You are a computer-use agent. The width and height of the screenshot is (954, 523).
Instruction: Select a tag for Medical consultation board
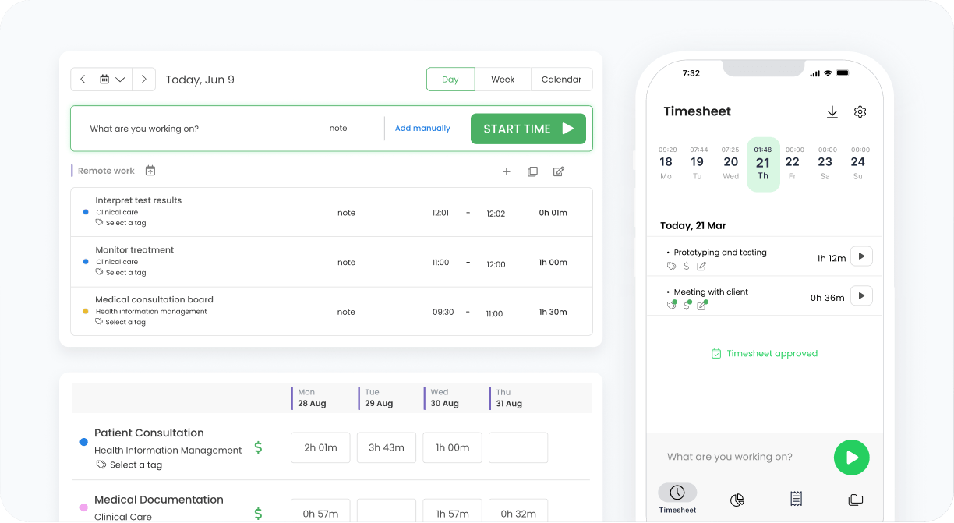click(x=121, y=322)
